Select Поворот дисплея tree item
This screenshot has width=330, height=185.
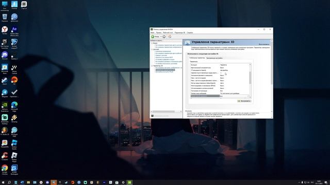pyautogui.click(x=161, y=55)
